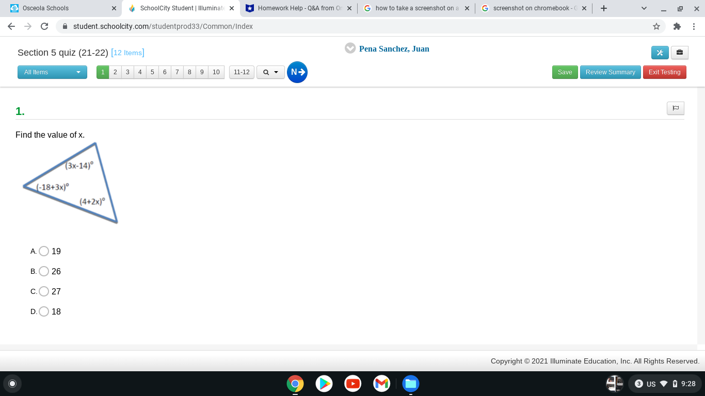Click the 12 Items link
Screen dimensions: 705x396
coord(127,53)
